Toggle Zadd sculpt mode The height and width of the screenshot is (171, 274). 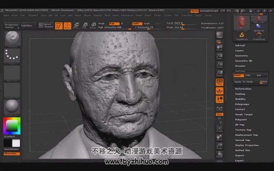[x=137, y=23]
